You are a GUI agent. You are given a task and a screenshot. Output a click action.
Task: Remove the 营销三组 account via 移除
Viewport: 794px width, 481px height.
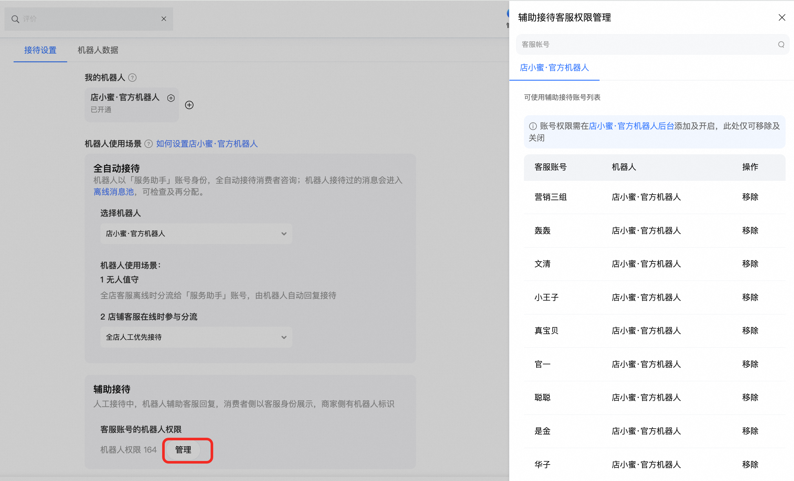coord(750,197)
